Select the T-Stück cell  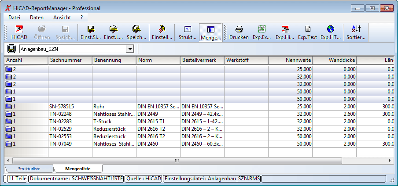114,122
